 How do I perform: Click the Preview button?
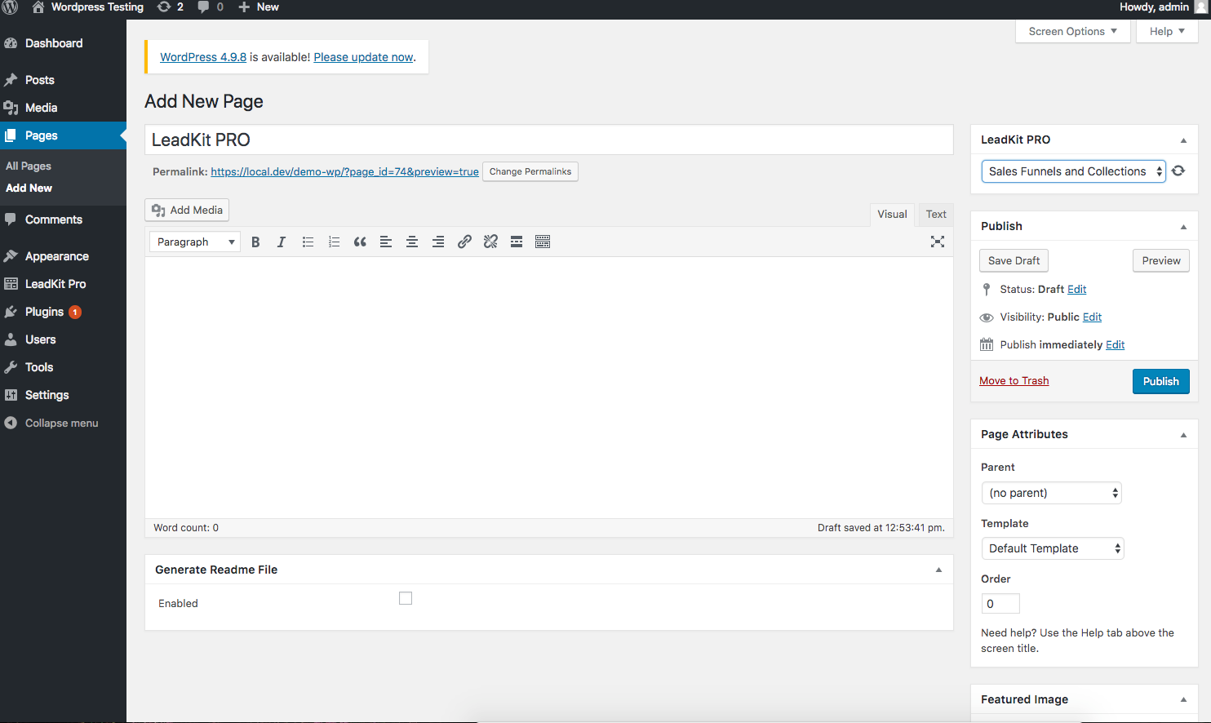tap(1161, 260)
